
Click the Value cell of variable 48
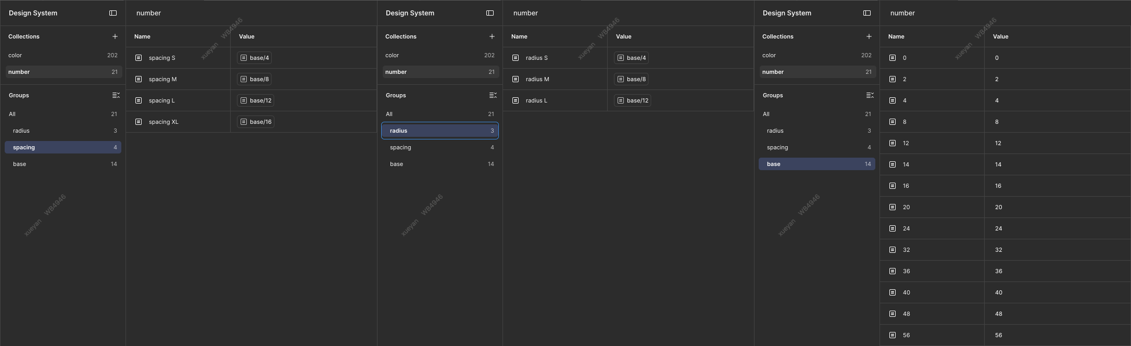coord(1057,314)
